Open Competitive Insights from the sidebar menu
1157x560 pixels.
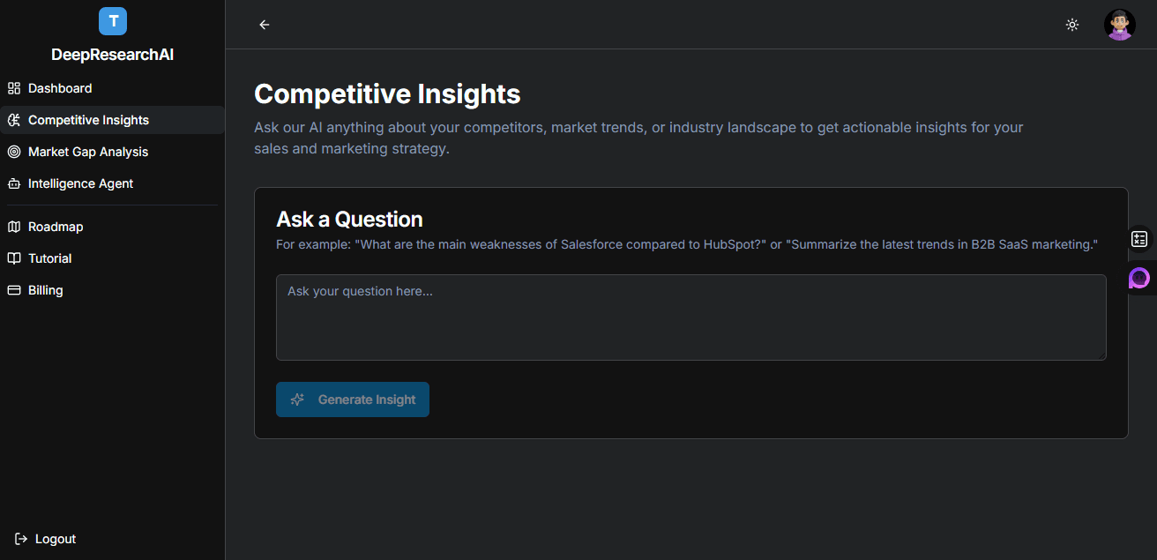point(89,120)
